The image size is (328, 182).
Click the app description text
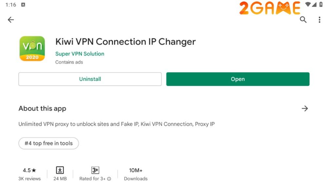click(x=116, y=124)
